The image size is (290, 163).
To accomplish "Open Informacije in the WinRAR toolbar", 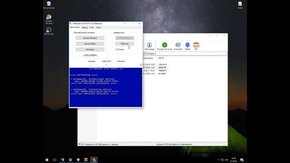I will tap(149, 46).
